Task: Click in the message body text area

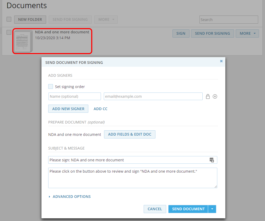Action: pyautogui.click(x=133, y=178)
